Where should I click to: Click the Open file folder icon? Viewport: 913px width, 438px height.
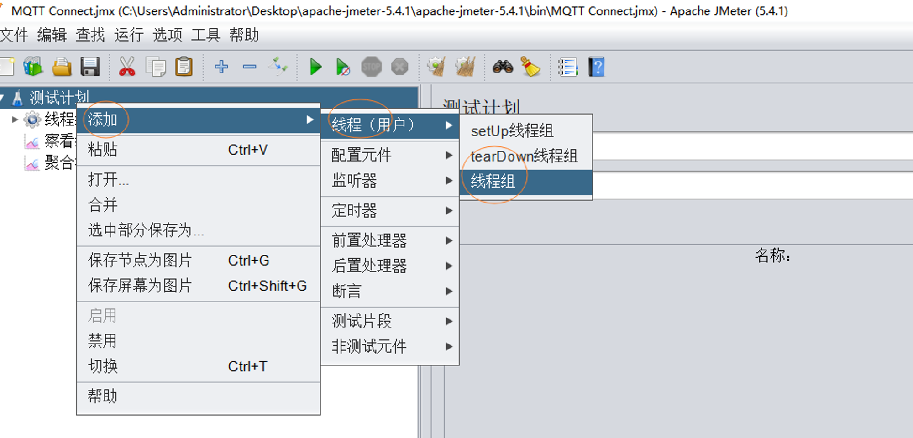pyautogui.click(x=62, y=67)
